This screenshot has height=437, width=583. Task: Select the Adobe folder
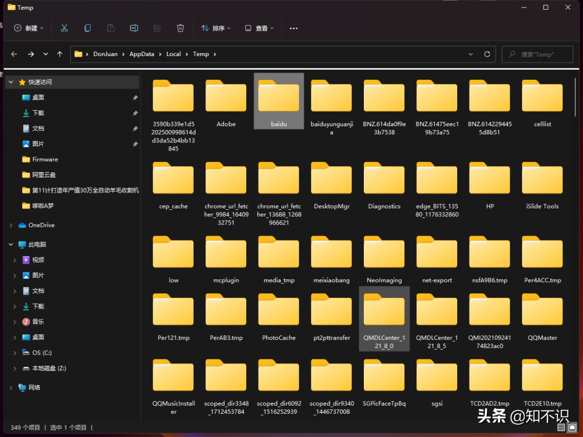point(226,103)
